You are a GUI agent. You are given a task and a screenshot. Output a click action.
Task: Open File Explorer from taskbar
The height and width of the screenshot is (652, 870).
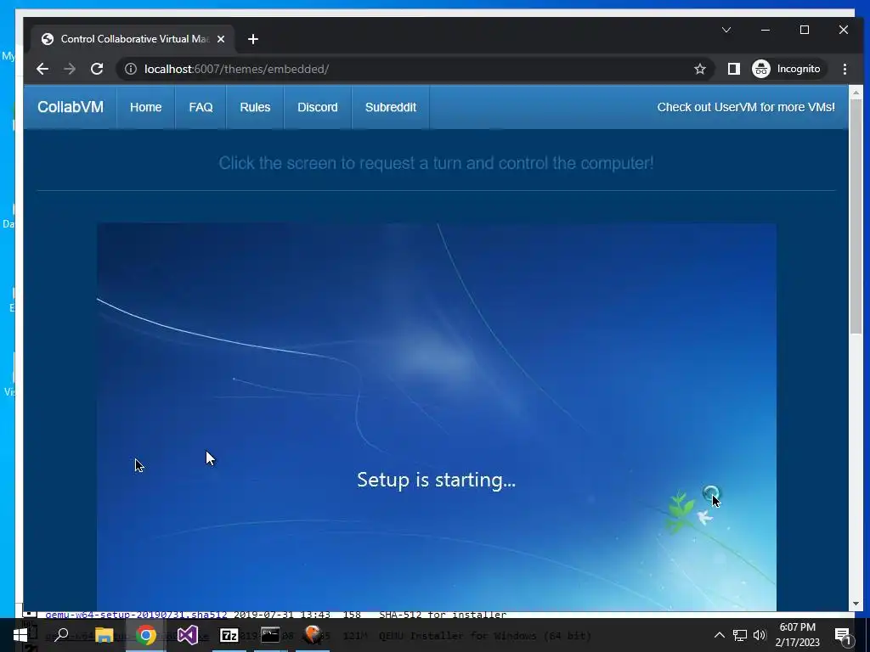click(104, 635)
